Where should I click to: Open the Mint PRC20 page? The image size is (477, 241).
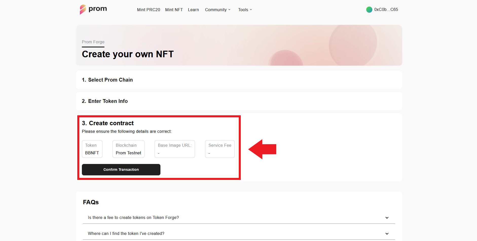click(x=149, y=10)
